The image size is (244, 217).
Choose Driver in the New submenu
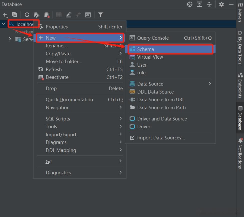click(170, 126)
